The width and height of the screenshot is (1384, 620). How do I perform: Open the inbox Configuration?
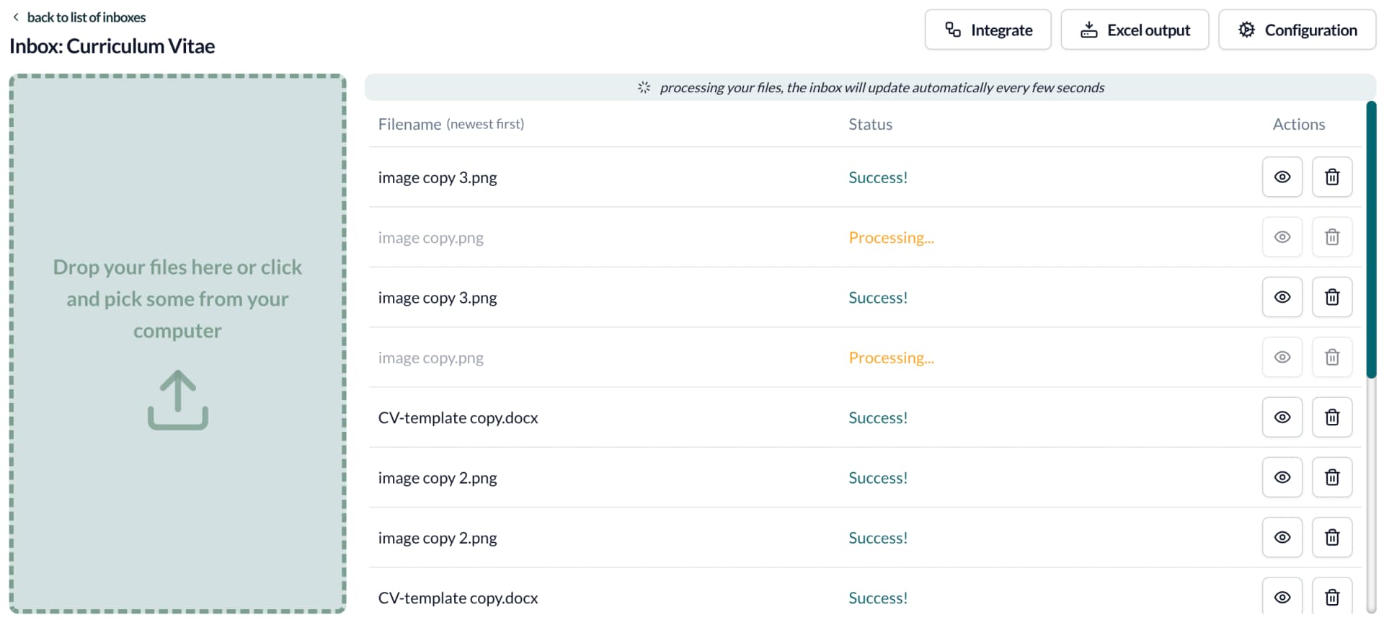point(1297,30)
